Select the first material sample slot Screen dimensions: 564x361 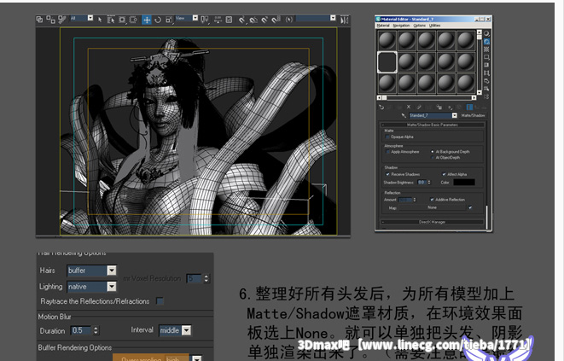(387, 40)
